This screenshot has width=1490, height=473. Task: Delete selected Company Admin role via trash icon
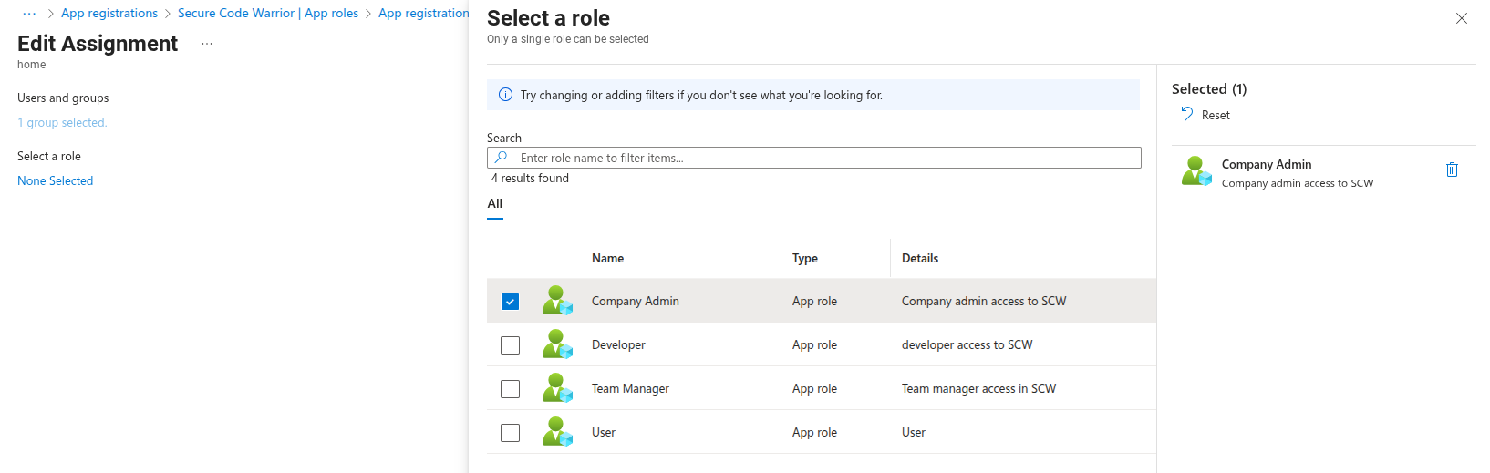pos(1452,170)
